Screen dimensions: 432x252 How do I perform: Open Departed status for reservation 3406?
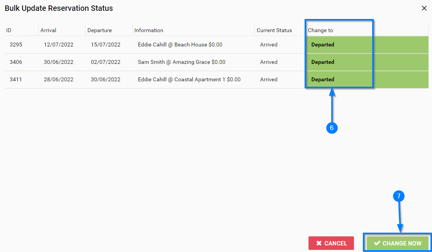pos(323,62)
